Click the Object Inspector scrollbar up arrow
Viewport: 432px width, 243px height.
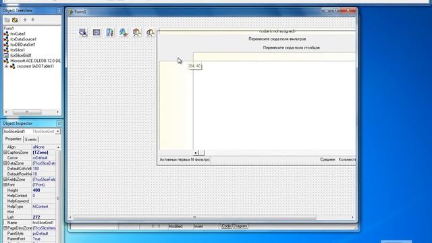(x=58, y=147)
